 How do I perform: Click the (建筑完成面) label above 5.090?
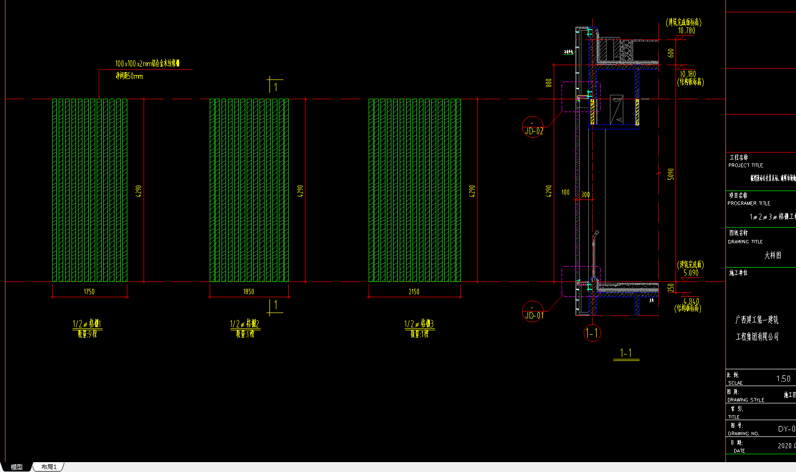coord(690,265)
